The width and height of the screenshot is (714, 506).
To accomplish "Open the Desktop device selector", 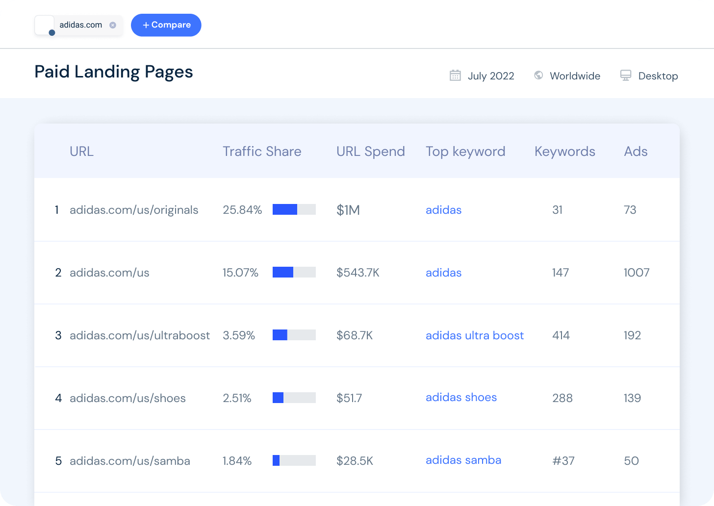I will [658, 76].
